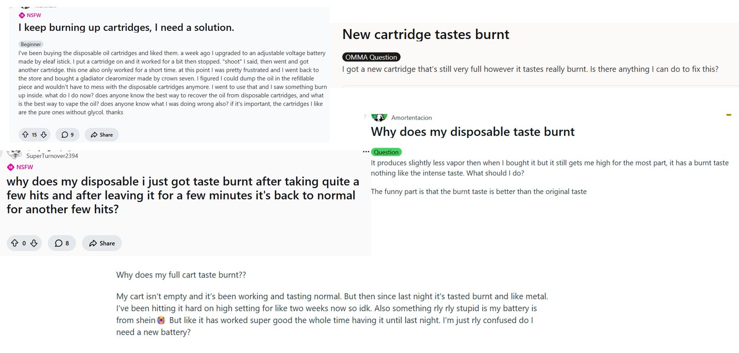The height and width of the screenshot is (353, 739).
Task: Open the "New cartridge tastes burnt" post title
Action: (x=425, y=34)
